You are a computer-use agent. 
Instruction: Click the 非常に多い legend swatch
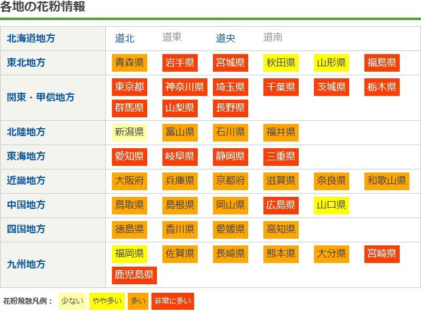tap(173, 301)
